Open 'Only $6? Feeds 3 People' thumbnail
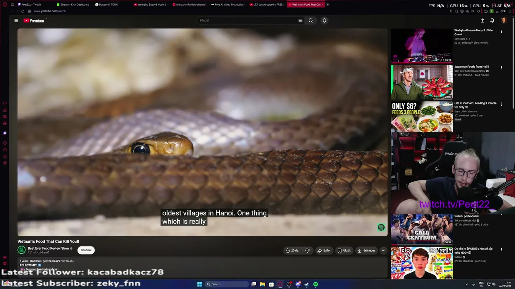 click(422, 117)
